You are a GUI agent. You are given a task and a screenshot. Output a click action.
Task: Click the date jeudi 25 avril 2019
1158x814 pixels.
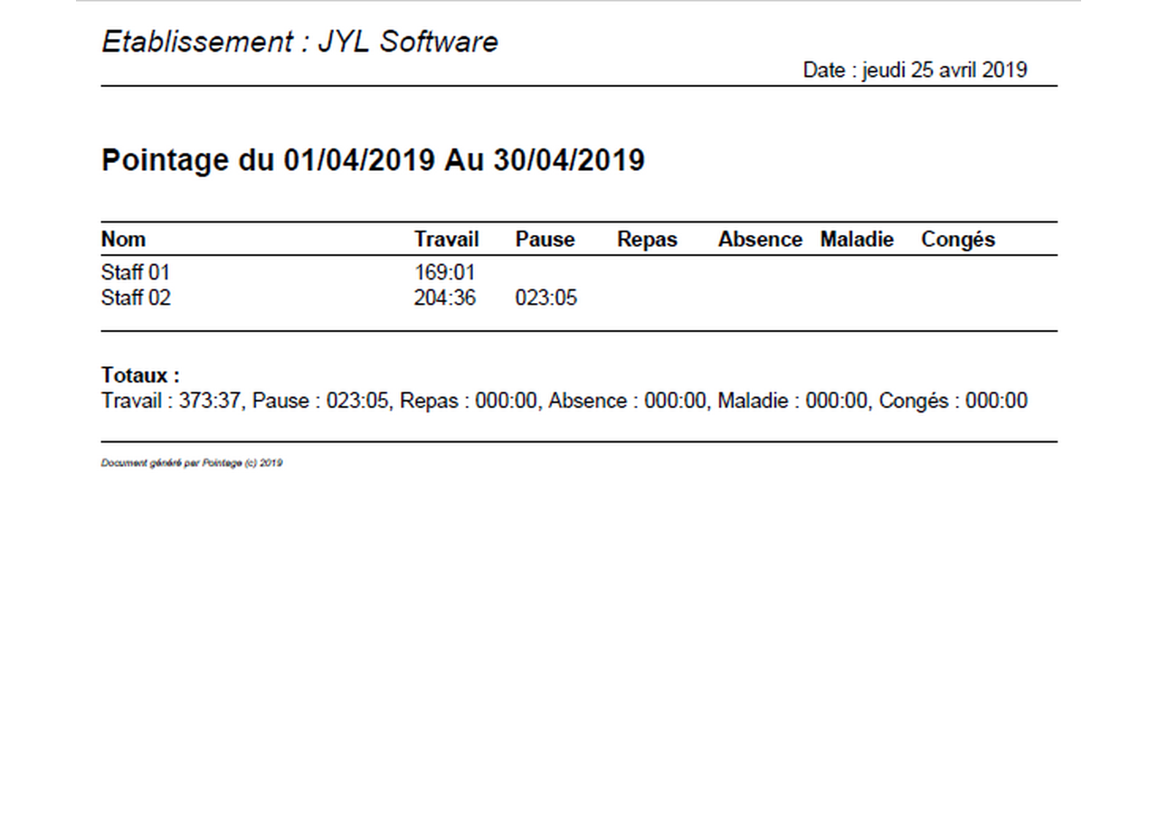point(915,71)
